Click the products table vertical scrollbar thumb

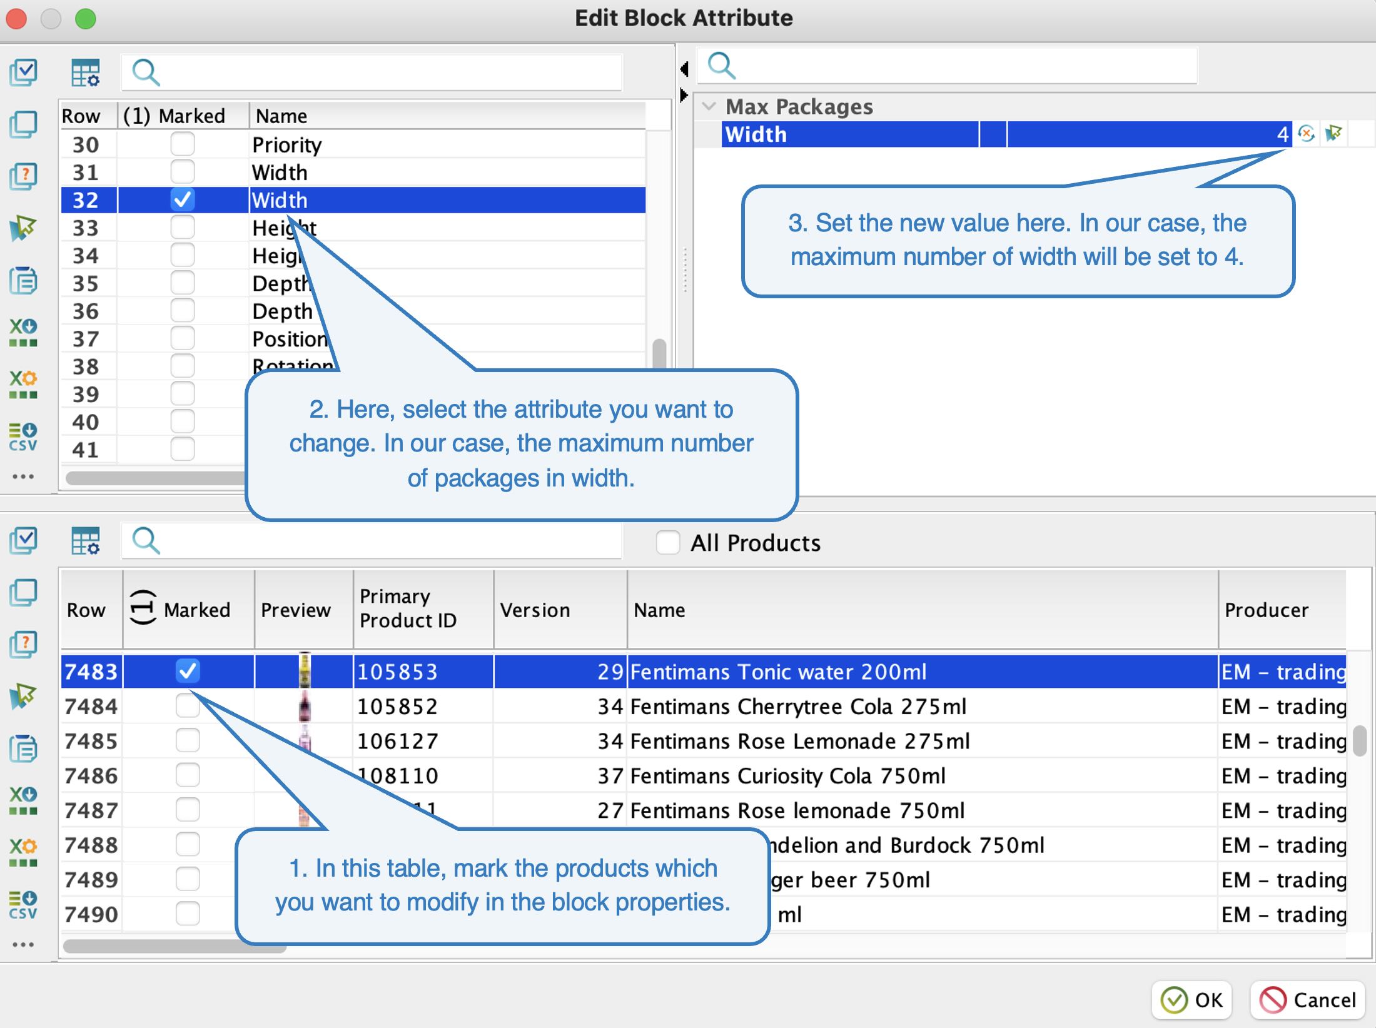[1359, 740]
